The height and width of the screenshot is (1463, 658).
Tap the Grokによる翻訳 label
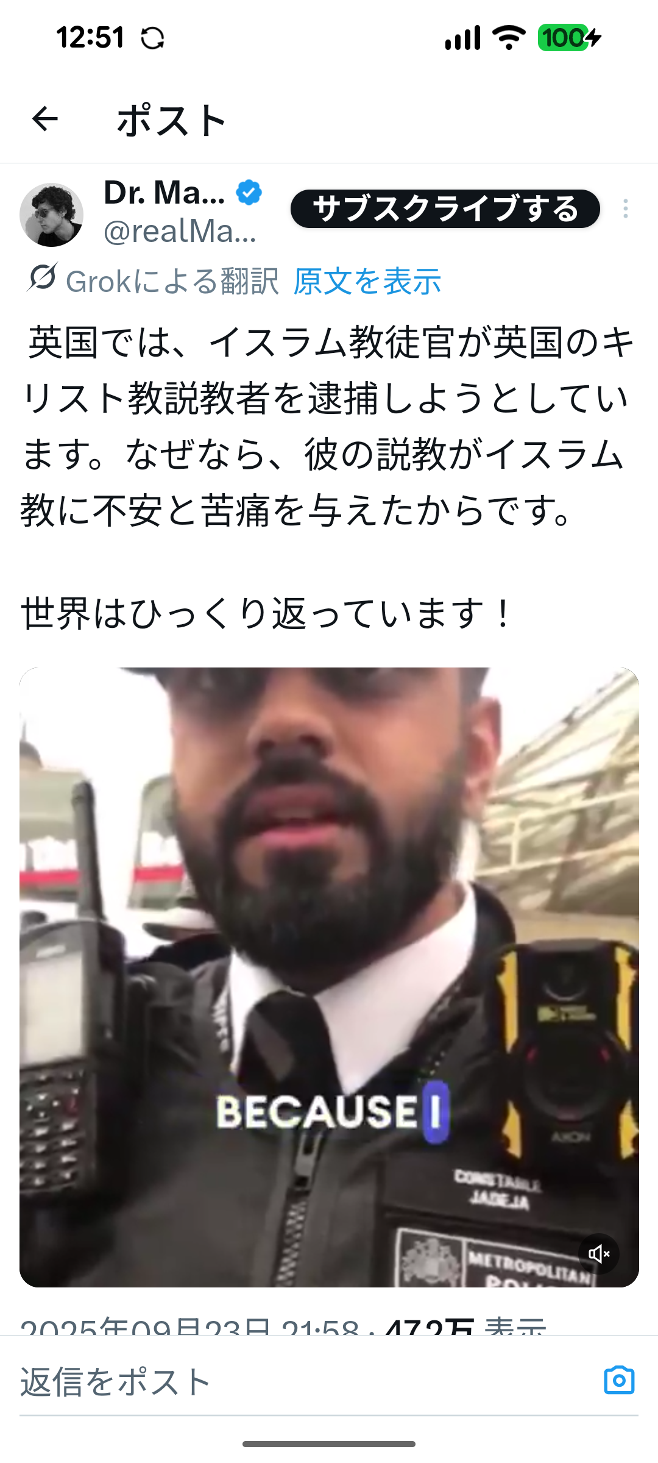[172, 282]
